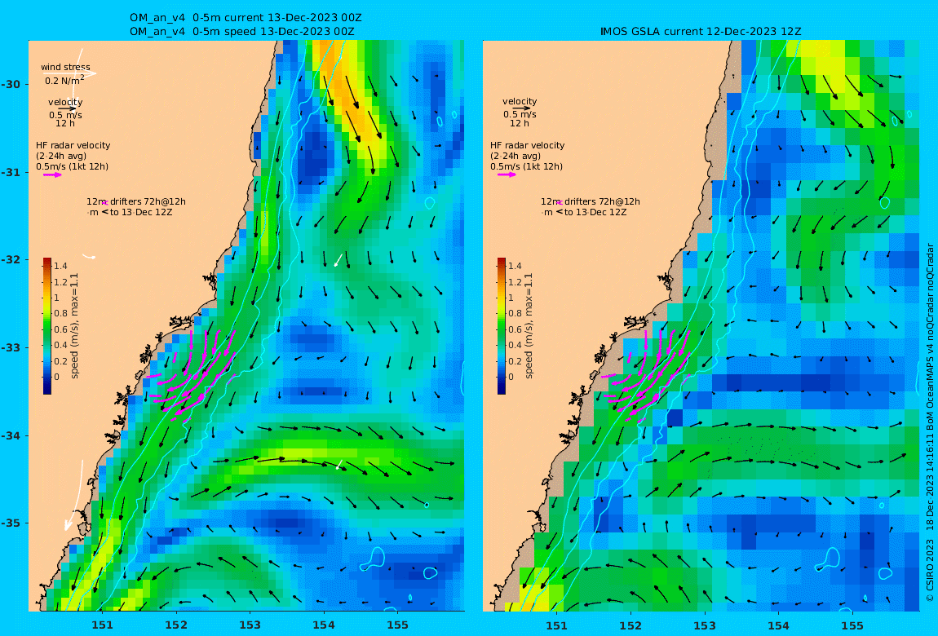The height and width of the screenshot is (636, 938).
Task: Click longitude '154' under the right map
Action: tap(778, 625)
